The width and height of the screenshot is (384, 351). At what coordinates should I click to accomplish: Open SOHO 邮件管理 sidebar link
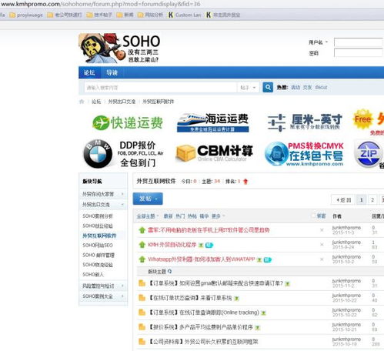99,255
